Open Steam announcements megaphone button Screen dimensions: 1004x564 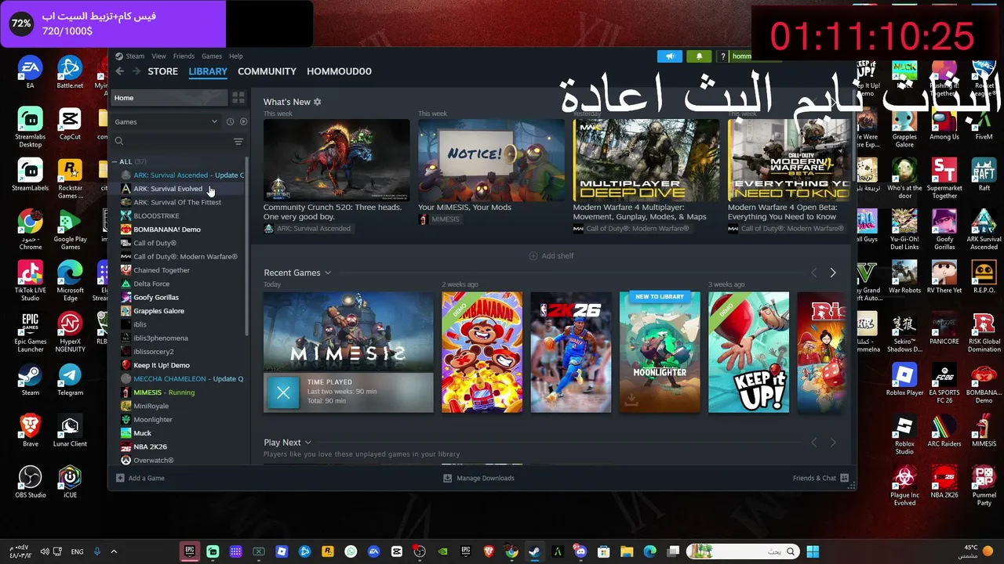click(x=669, y=56)
